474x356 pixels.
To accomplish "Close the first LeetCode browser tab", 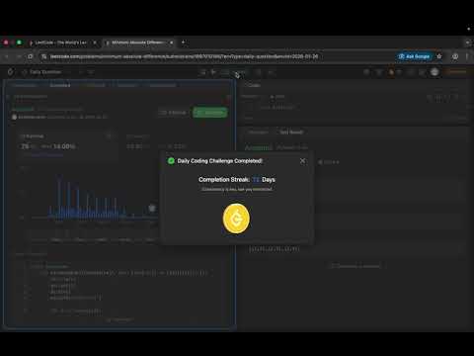I will tap(95, 43).
